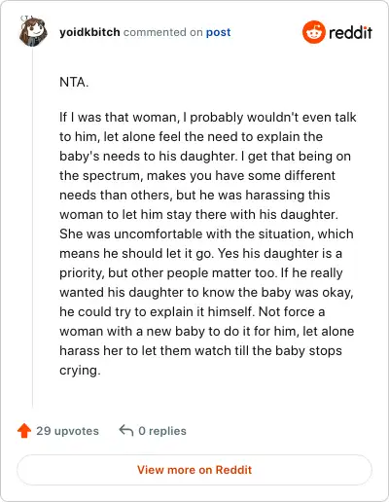The image size is (389, 502).
Task: Click the line starting "She was uncomfortable"
Action: [x=206, y=233]
